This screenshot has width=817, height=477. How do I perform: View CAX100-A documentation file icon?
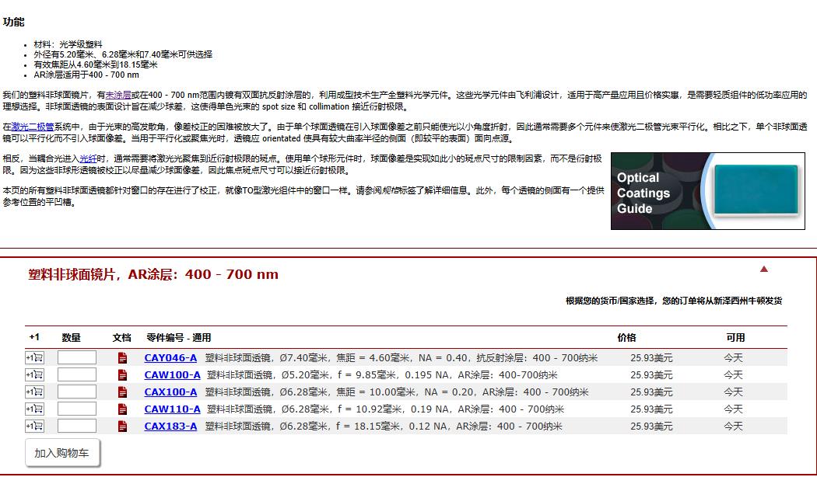coord(122,392)
